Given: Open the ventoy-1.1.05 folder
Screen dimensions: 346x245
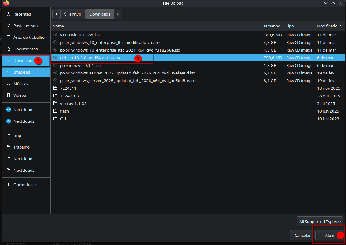Looking at the screenshot, I should (73, 103).
